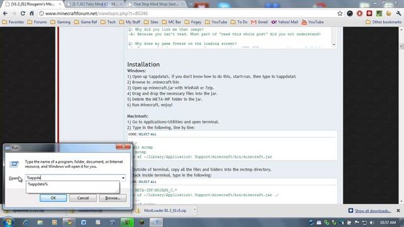Expand the My Stuff bookmark folder

pyautogui.click(x=130, y=22)
